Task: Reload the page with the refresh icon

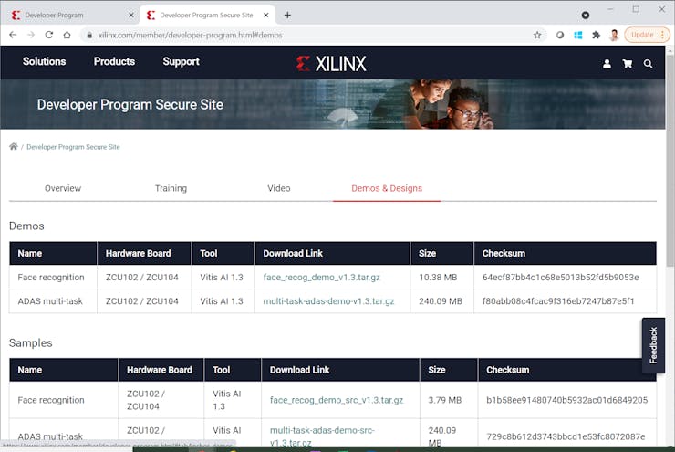Action: point(49,35)
